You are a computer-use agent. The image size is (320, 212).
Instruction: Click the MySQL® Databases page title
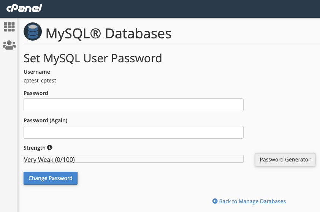coord(108,33)
